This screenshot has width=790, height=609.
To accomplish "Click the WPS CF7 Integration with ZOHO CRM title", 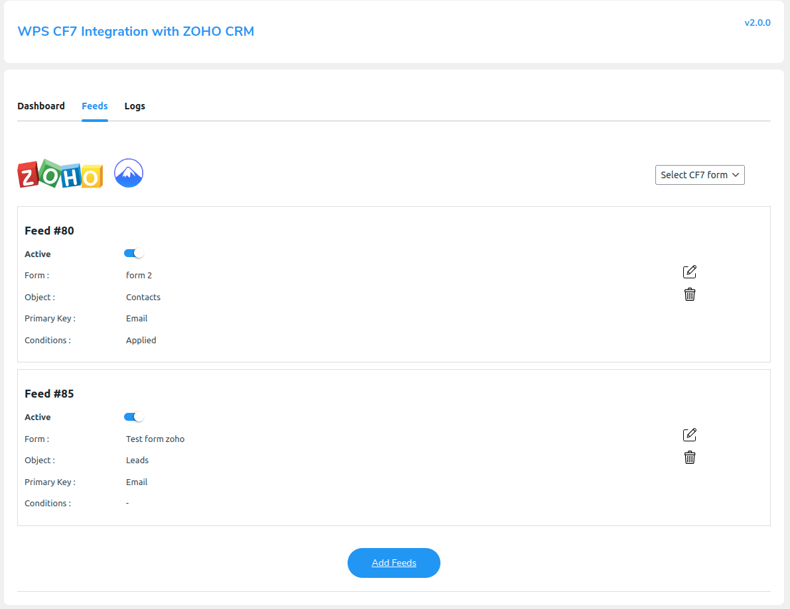I will [x=136, y=31].
